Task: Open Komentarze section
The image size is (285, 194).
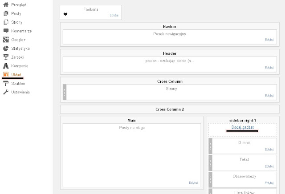Action: pos(21,31)
